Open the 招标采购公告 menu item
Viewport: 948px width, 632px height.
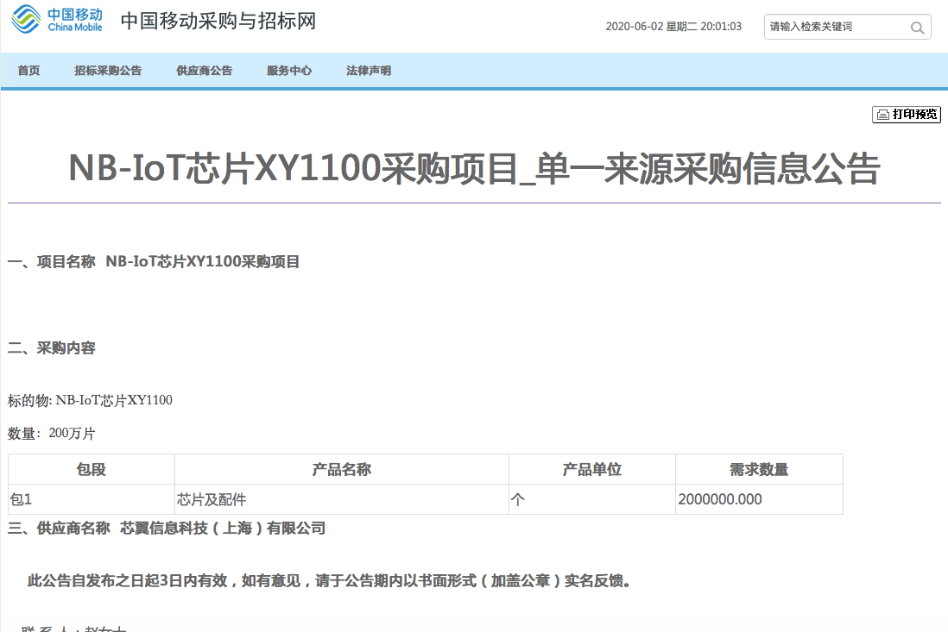(108, 71)
